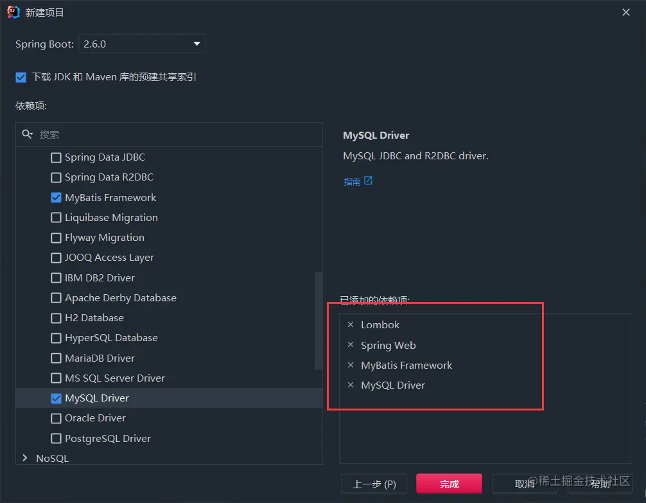This screenshot has width=646, height=503.
Task: Check the Oracle Driver checkbox
Action: [56, 418]
